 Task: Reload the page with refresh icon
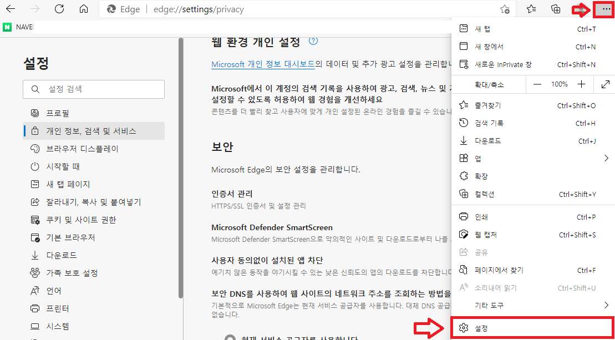[x=59, y=9]
